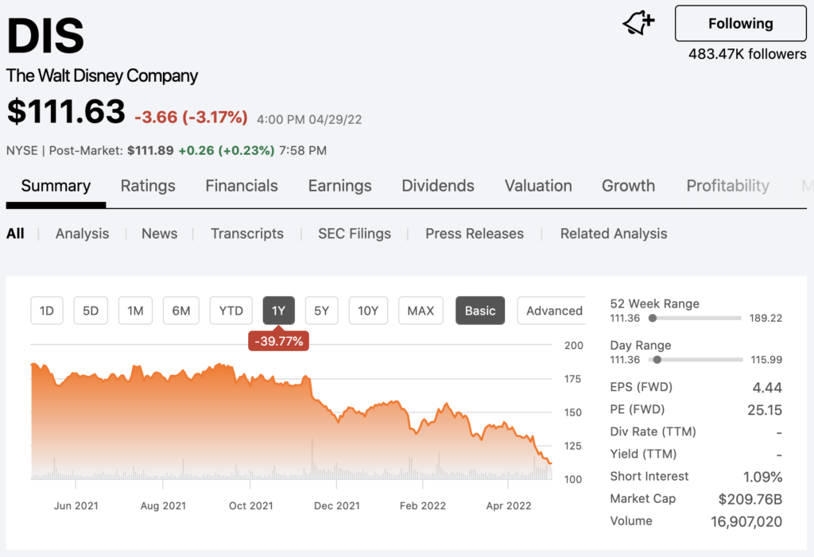This screenshot has width=814, height=557.
Task: Select the Dividends tab
Action: tap(438, 186)
